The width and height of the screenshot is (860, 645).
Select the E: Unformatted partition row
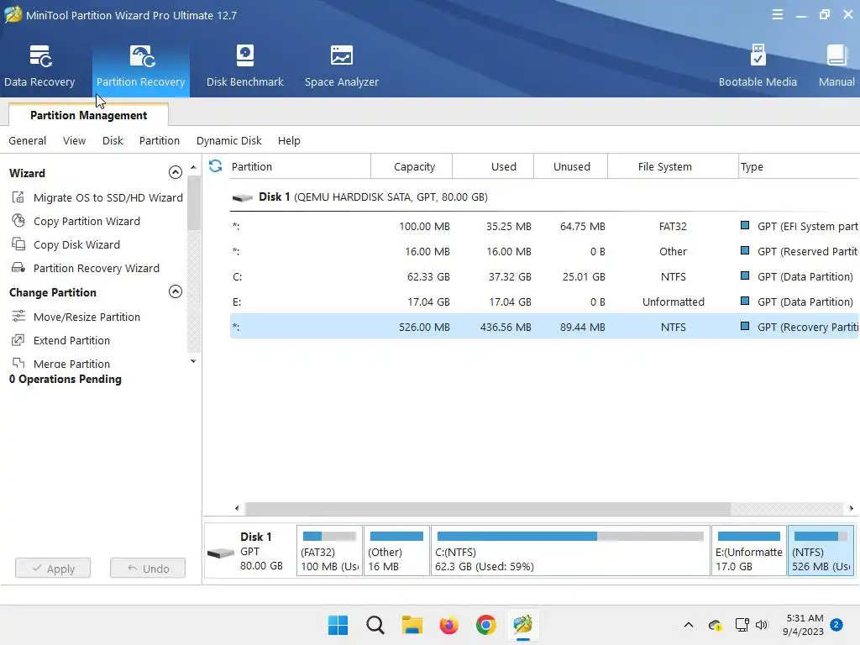(x=544, y=302)
